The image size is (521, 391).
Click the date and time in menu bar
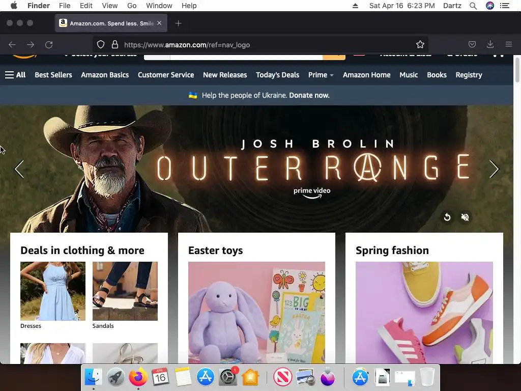402,6
